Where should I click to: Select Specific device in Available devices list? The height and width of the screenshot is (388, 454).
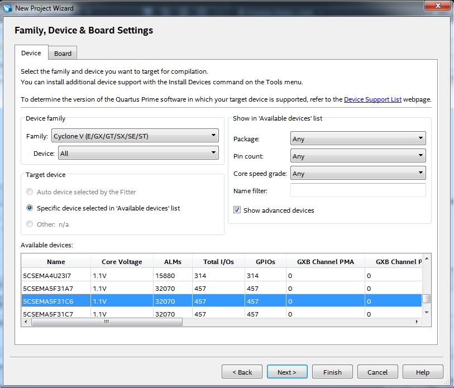coord(30,208)
